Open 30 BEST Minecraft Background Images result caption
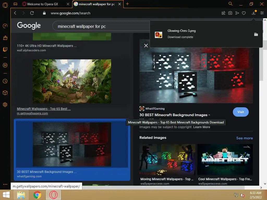The image size is (267, 200). click(x=47, y=172)
